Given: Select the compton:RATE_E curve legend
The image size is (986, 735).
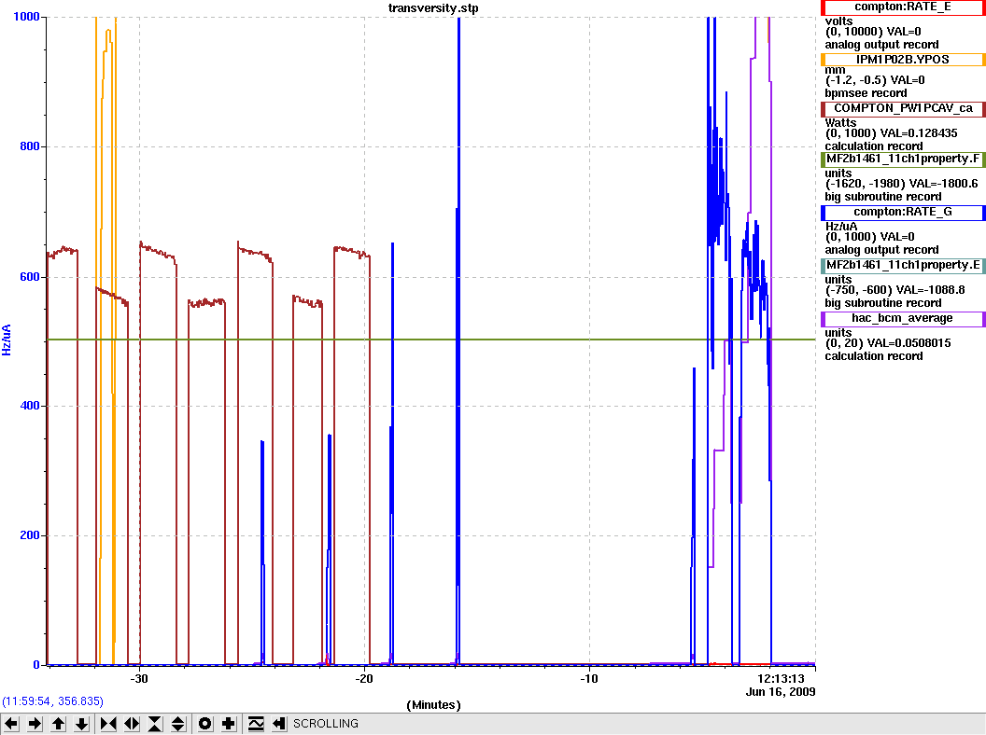Looking at the screenshot, I should coord(902,7).
